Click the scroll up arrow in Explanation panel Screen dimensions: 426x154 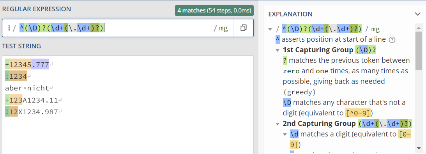419,27
